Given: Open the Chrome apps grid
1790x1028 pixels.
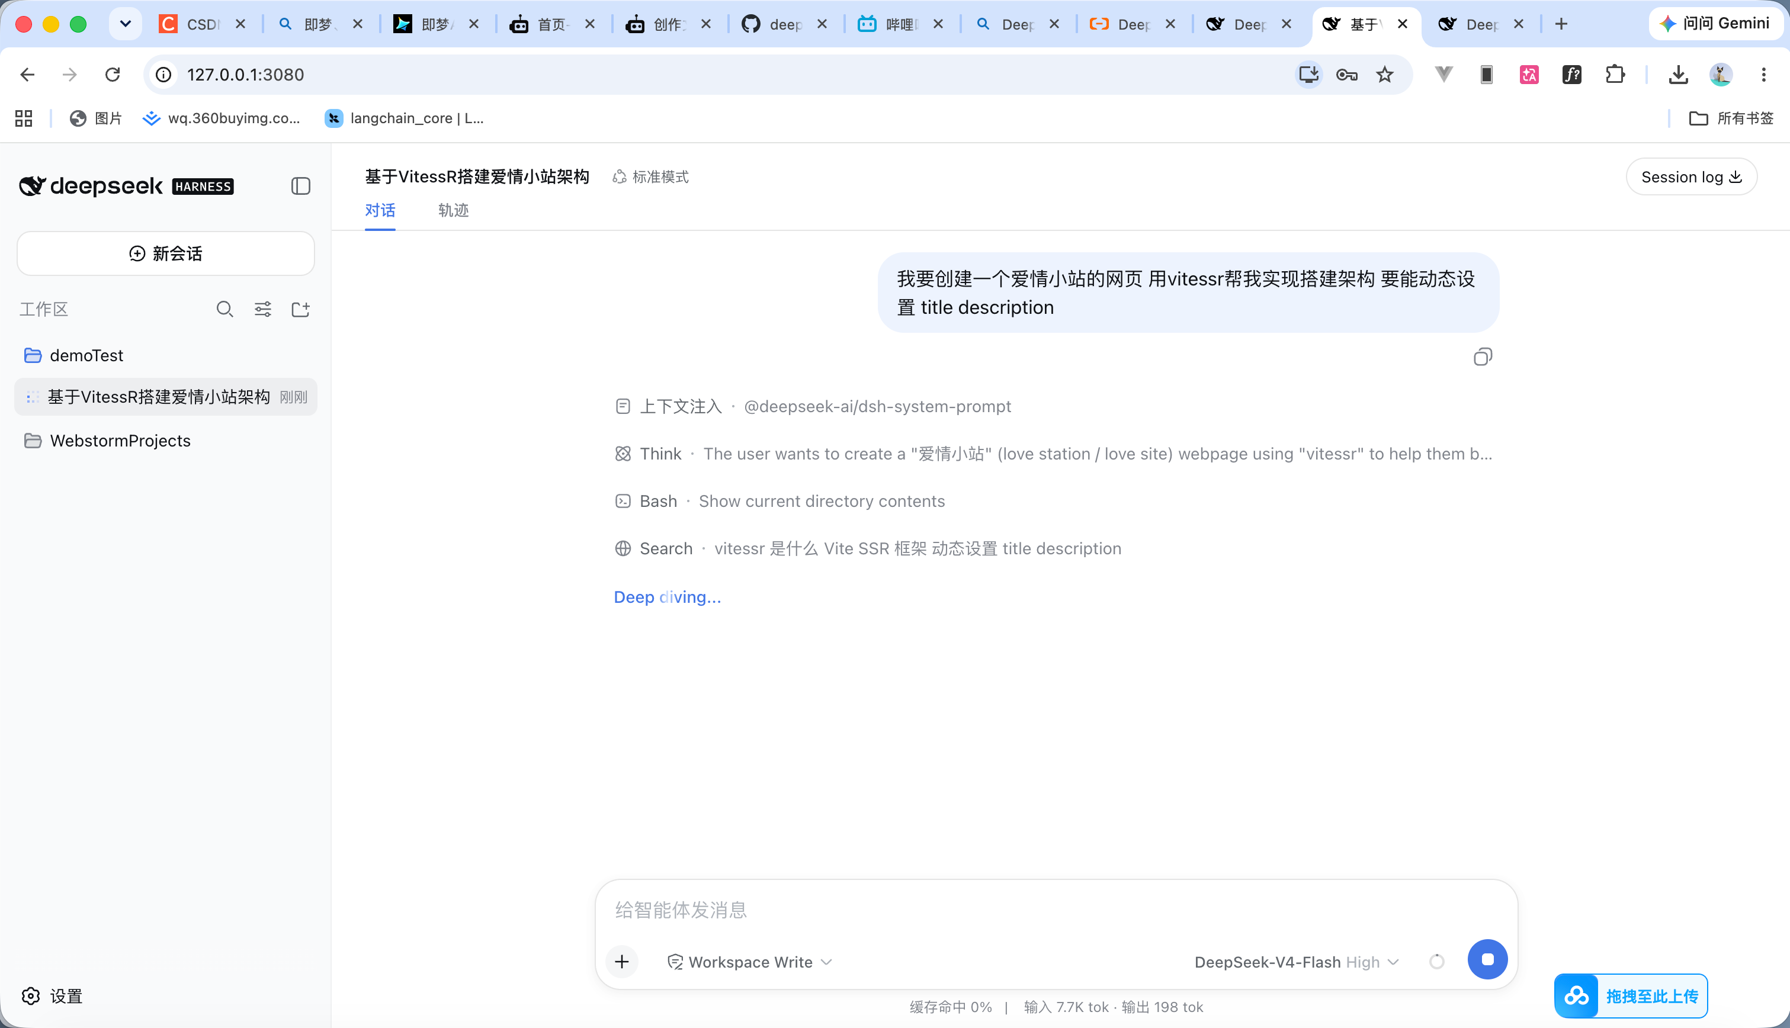Looking at the screenshot, I should pos(24,118).
